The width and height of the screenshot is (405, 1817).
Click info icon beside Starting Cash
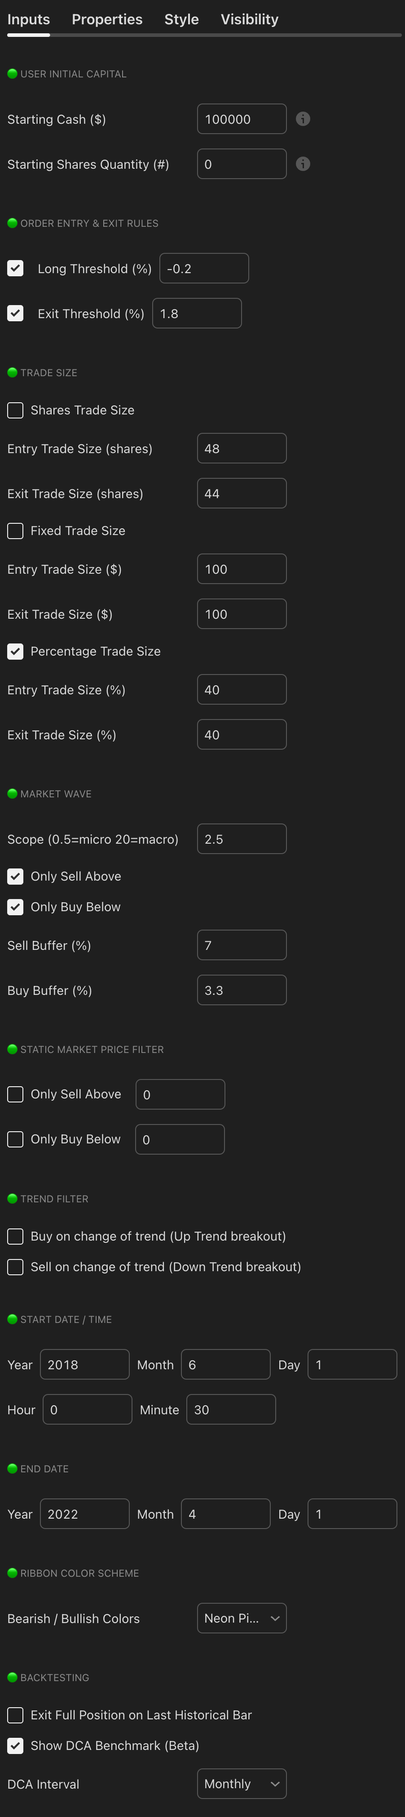[x=303, y=119]
